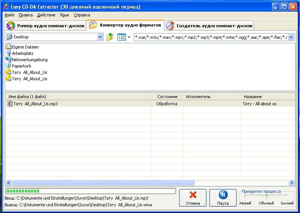Screen dimensions: 300x213
Task: Click the Netzwerkumgebung network icon
Action: [9, 59]
